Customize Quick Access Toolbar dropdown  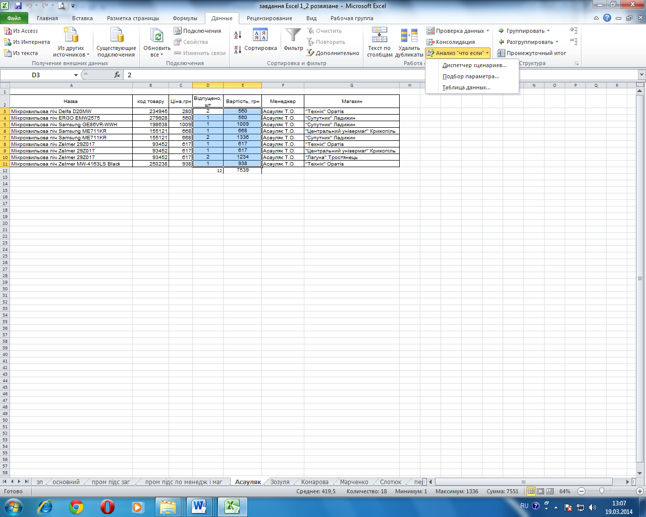73,6
